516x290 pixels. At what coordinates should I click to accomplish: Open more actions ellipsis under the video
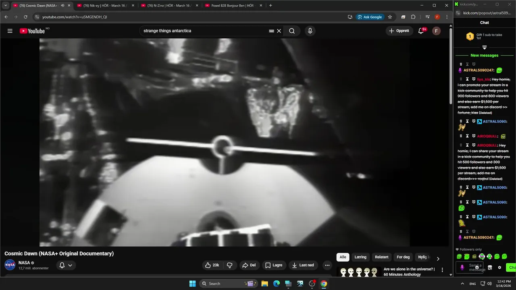tap(327, 265)
